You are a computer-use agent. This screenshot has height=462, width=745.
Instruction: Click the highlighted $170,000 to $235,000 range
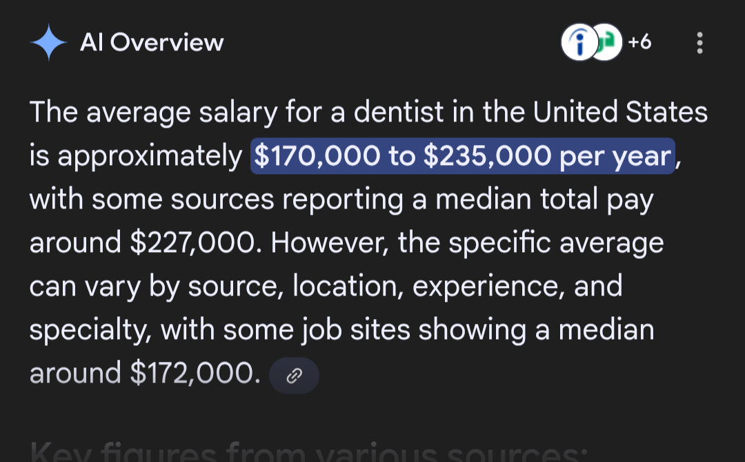tap(461, 157)
